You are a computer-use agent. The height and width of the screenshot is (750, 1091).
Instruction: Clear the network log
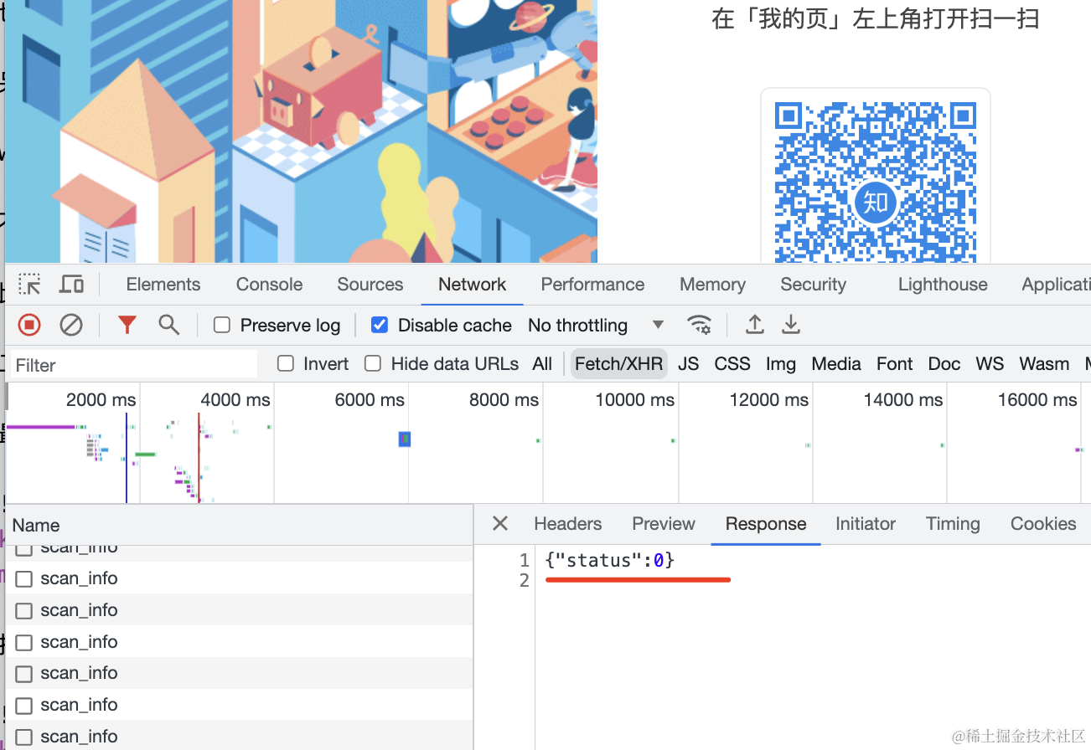(x=71, y=325)
